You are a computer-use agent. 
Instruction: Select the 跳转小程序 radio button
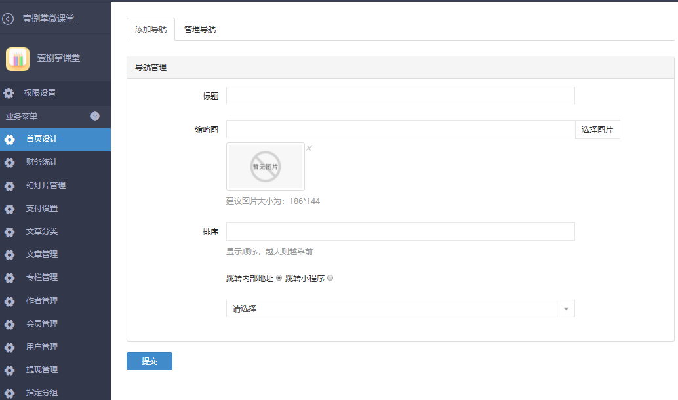point(330,277)
